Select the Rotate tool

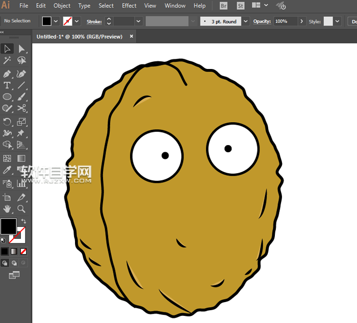point(7,122)
